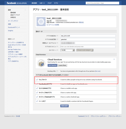Click the help [?] next to Hosting URL
Screen dimensions: 126x129
tap(57, 71)
